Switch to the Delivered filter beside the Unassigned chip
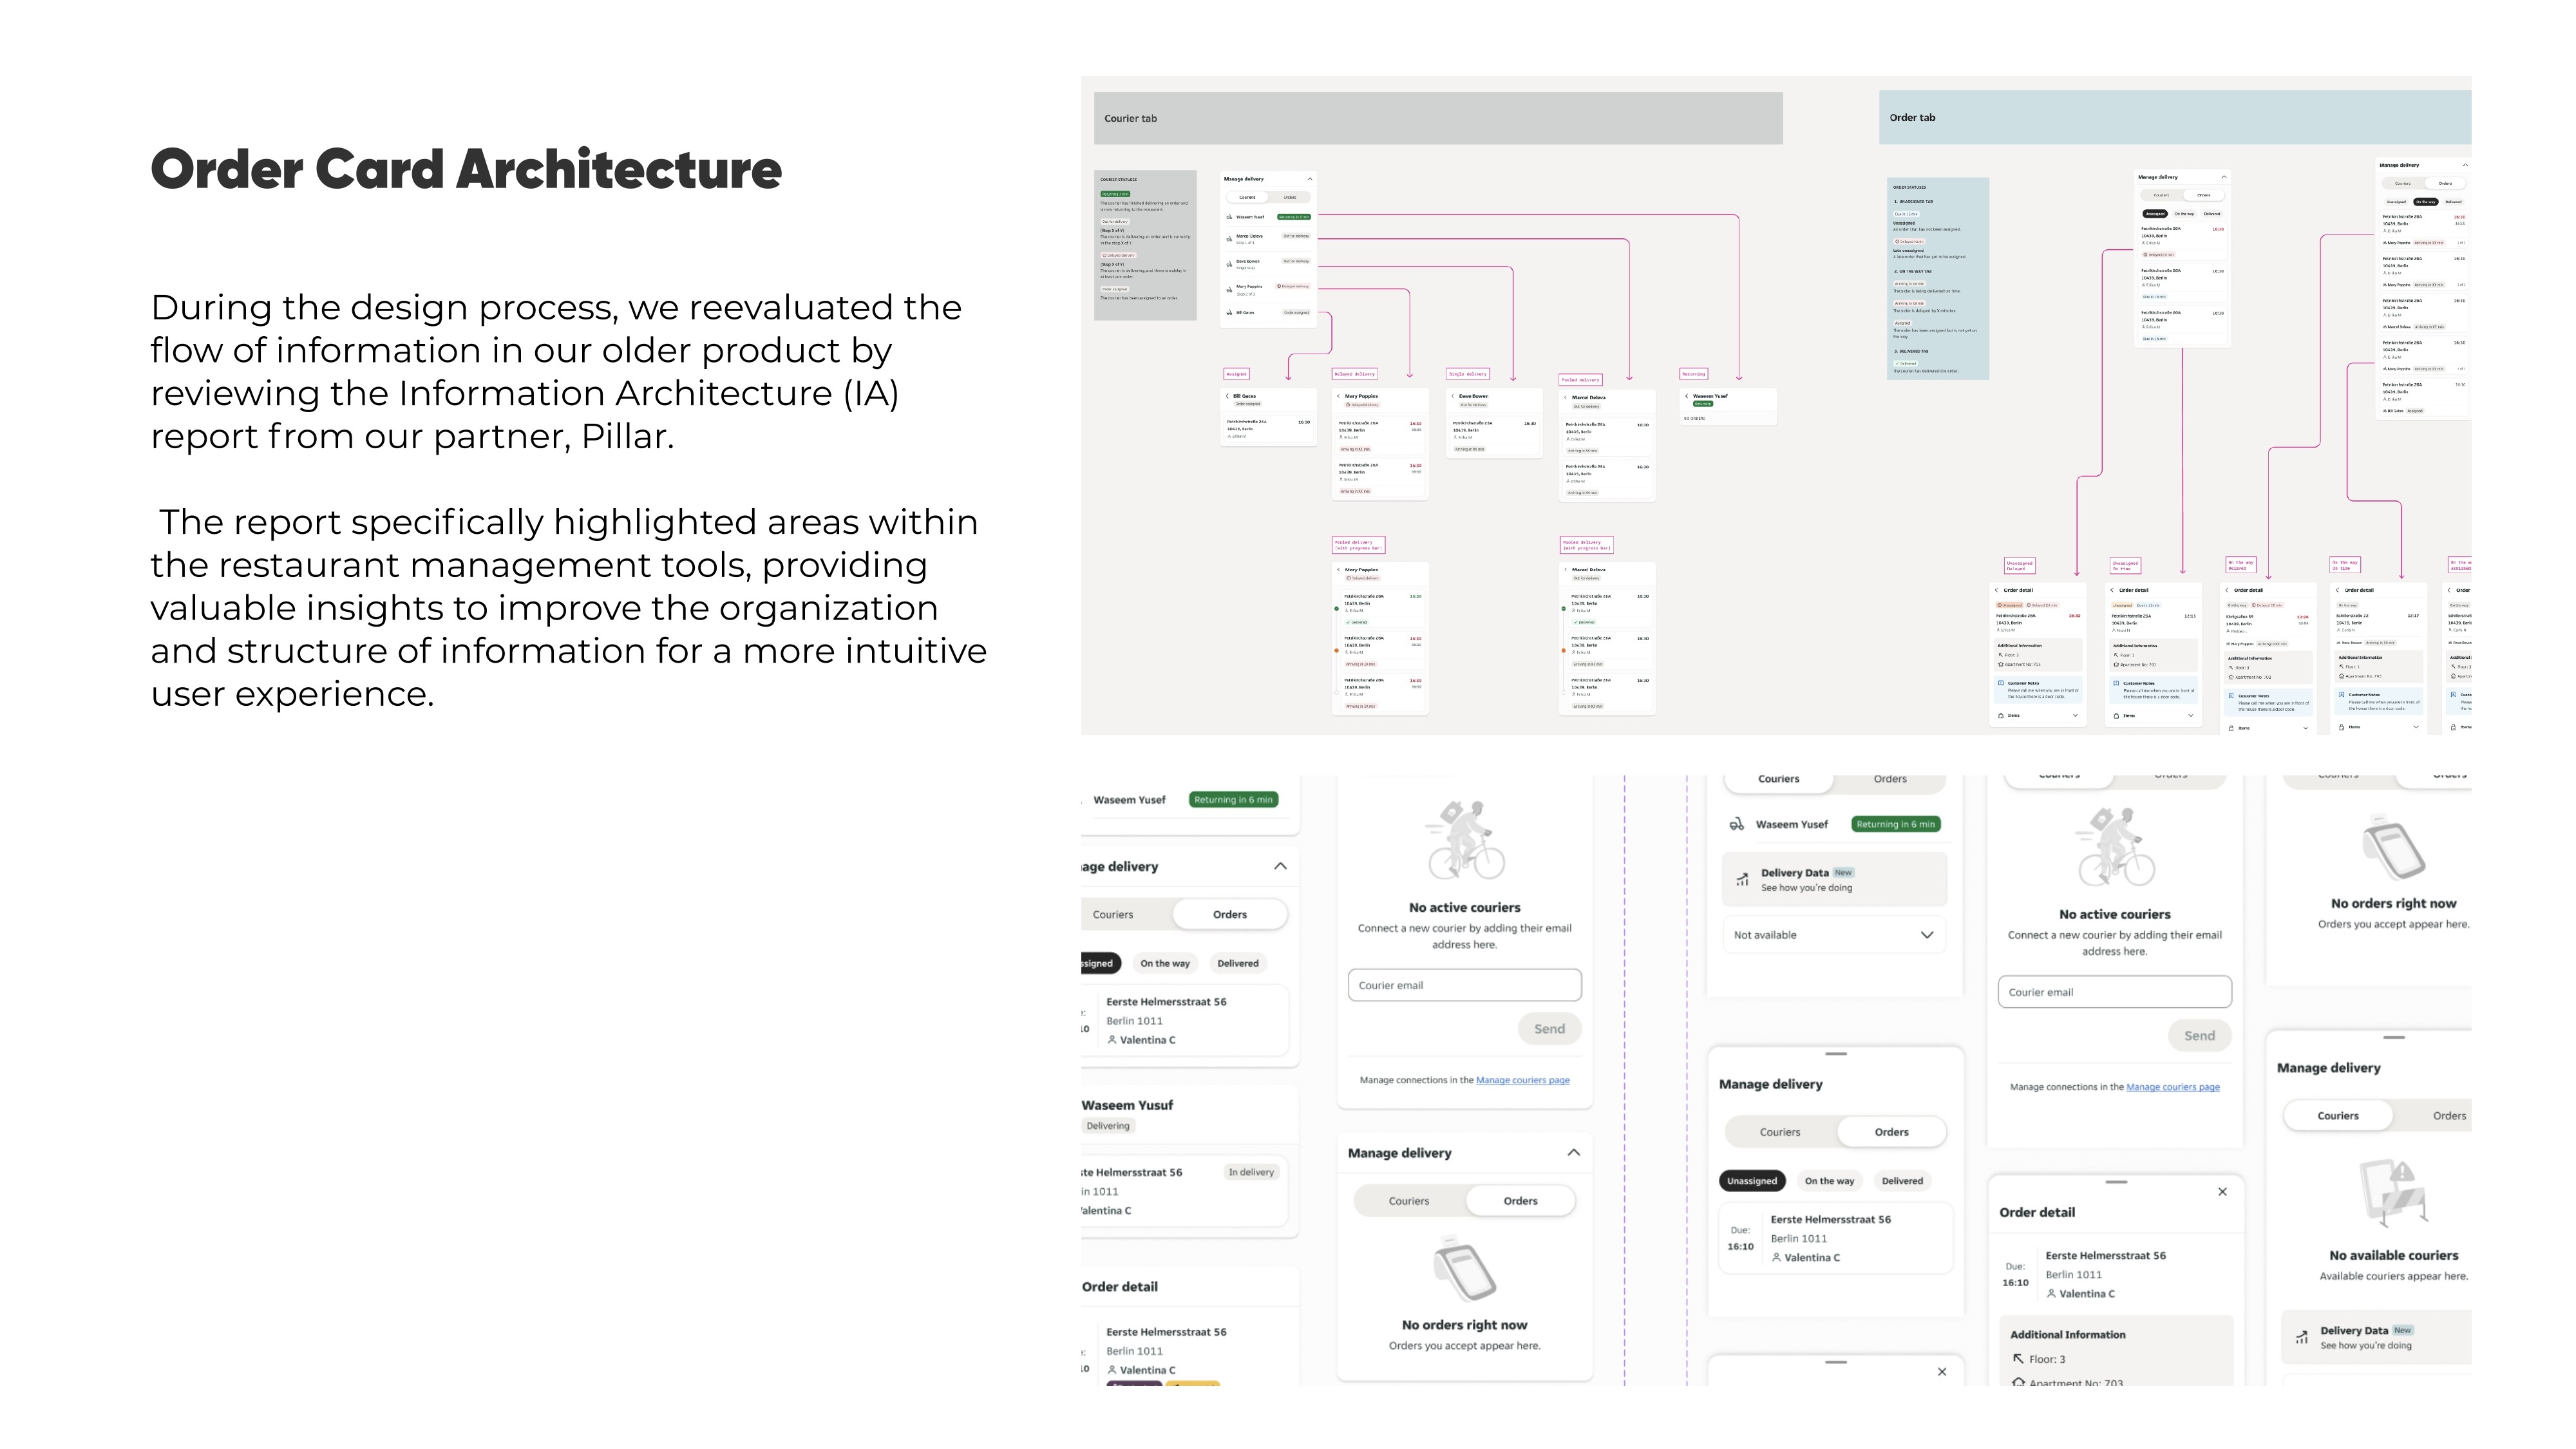2576x1449 pixels. 1902,1181
